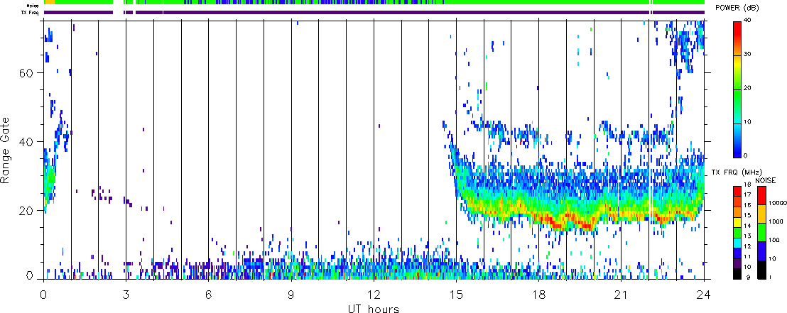
Task: Select the 18 tick on UT hours axis
Action: (x=538, y=294)
